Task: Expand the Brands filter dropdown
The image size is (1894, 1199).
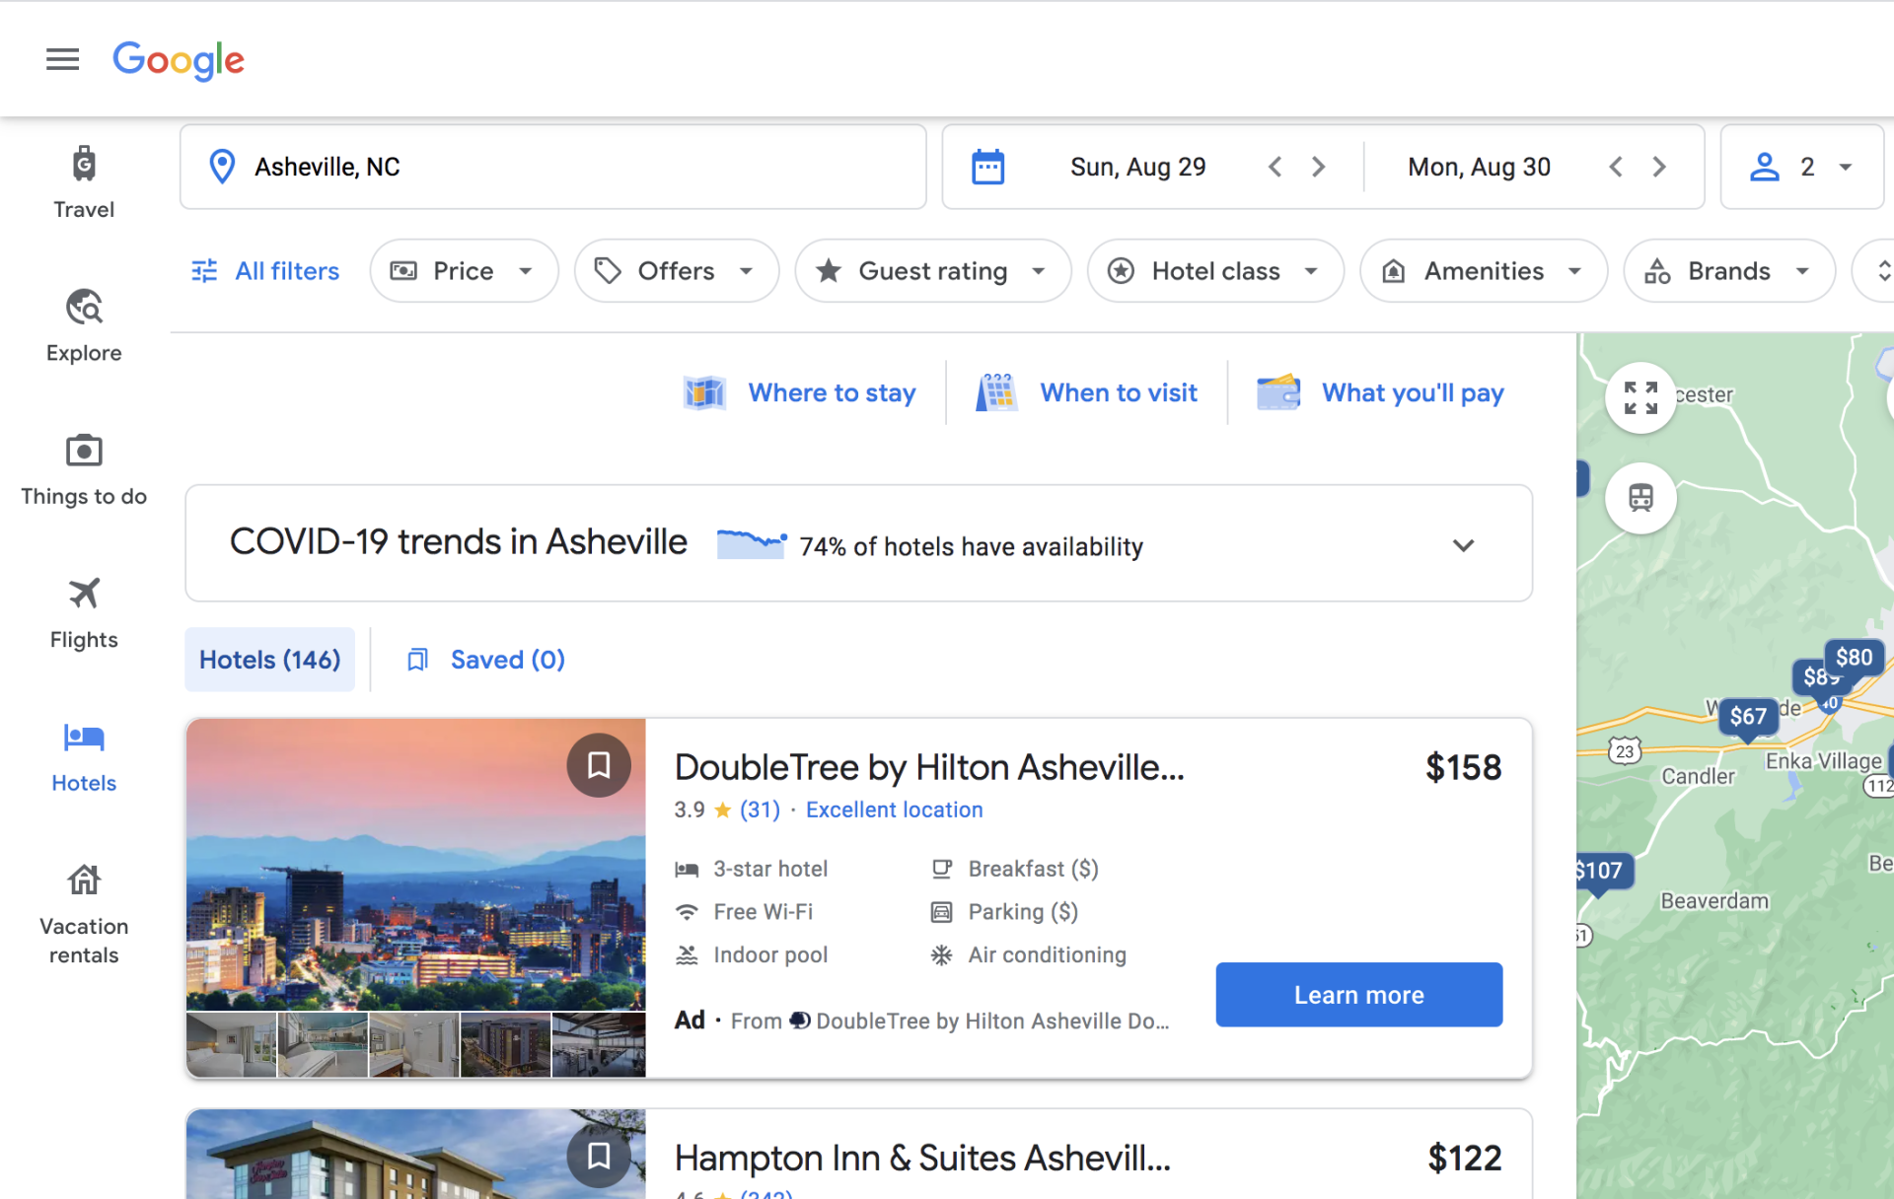Action: (x=1729, y=271)
